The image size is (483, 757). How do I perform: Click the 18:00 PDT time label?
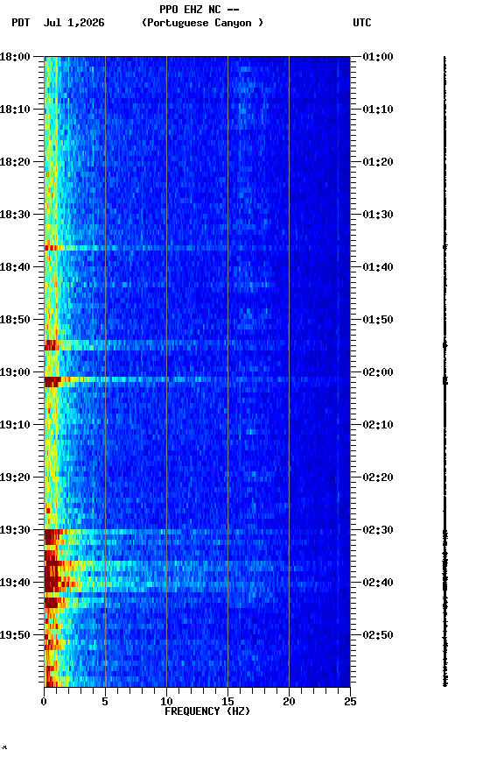(15, 57)
